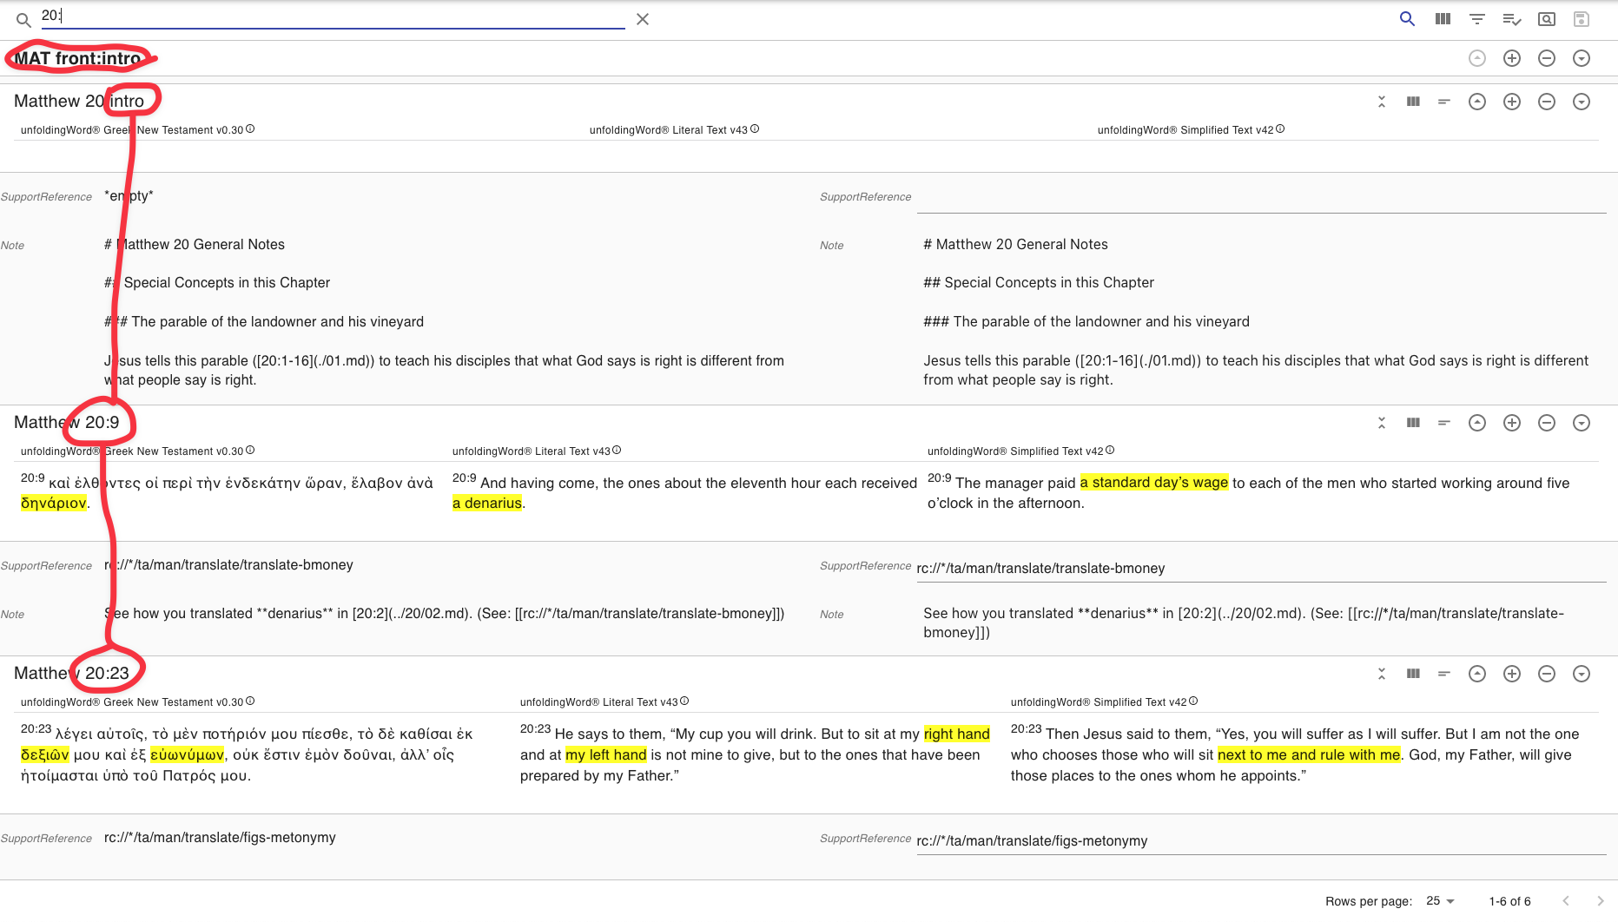The height and width of the screenshot is (922, 1618).
Task: Toggle the short lines view for Matthew 20:9
Action: pyautogui.click(x=1444, y=423)
